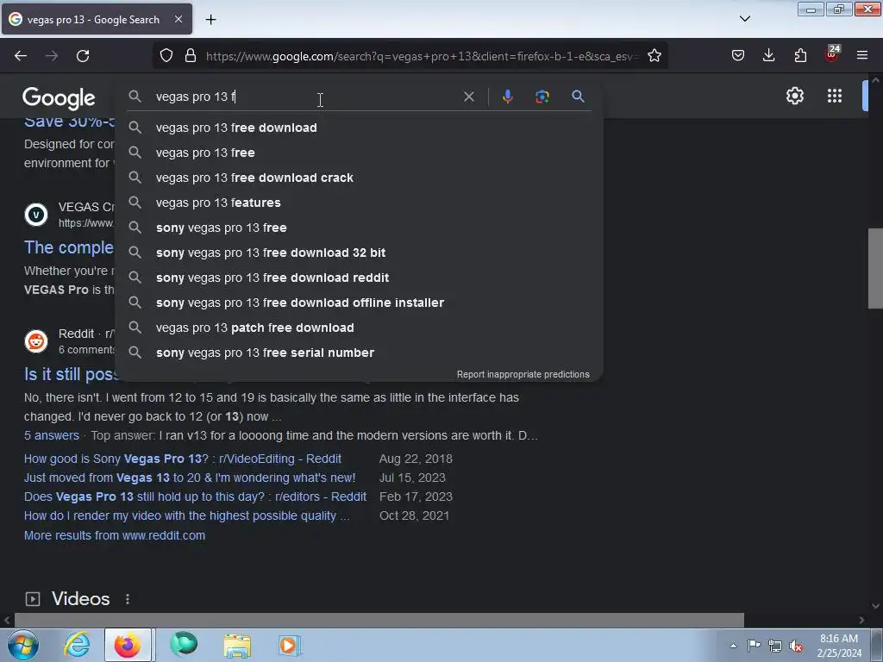Open the Windows Start menu
The image size is (883, 662).
23,645
